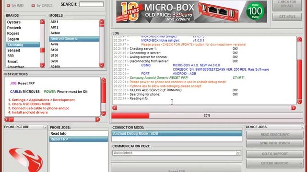Toggle the 'by IMEI' checkbox
Image resolution: width=307 pixels, height=172 pixels.
(9, 5)
